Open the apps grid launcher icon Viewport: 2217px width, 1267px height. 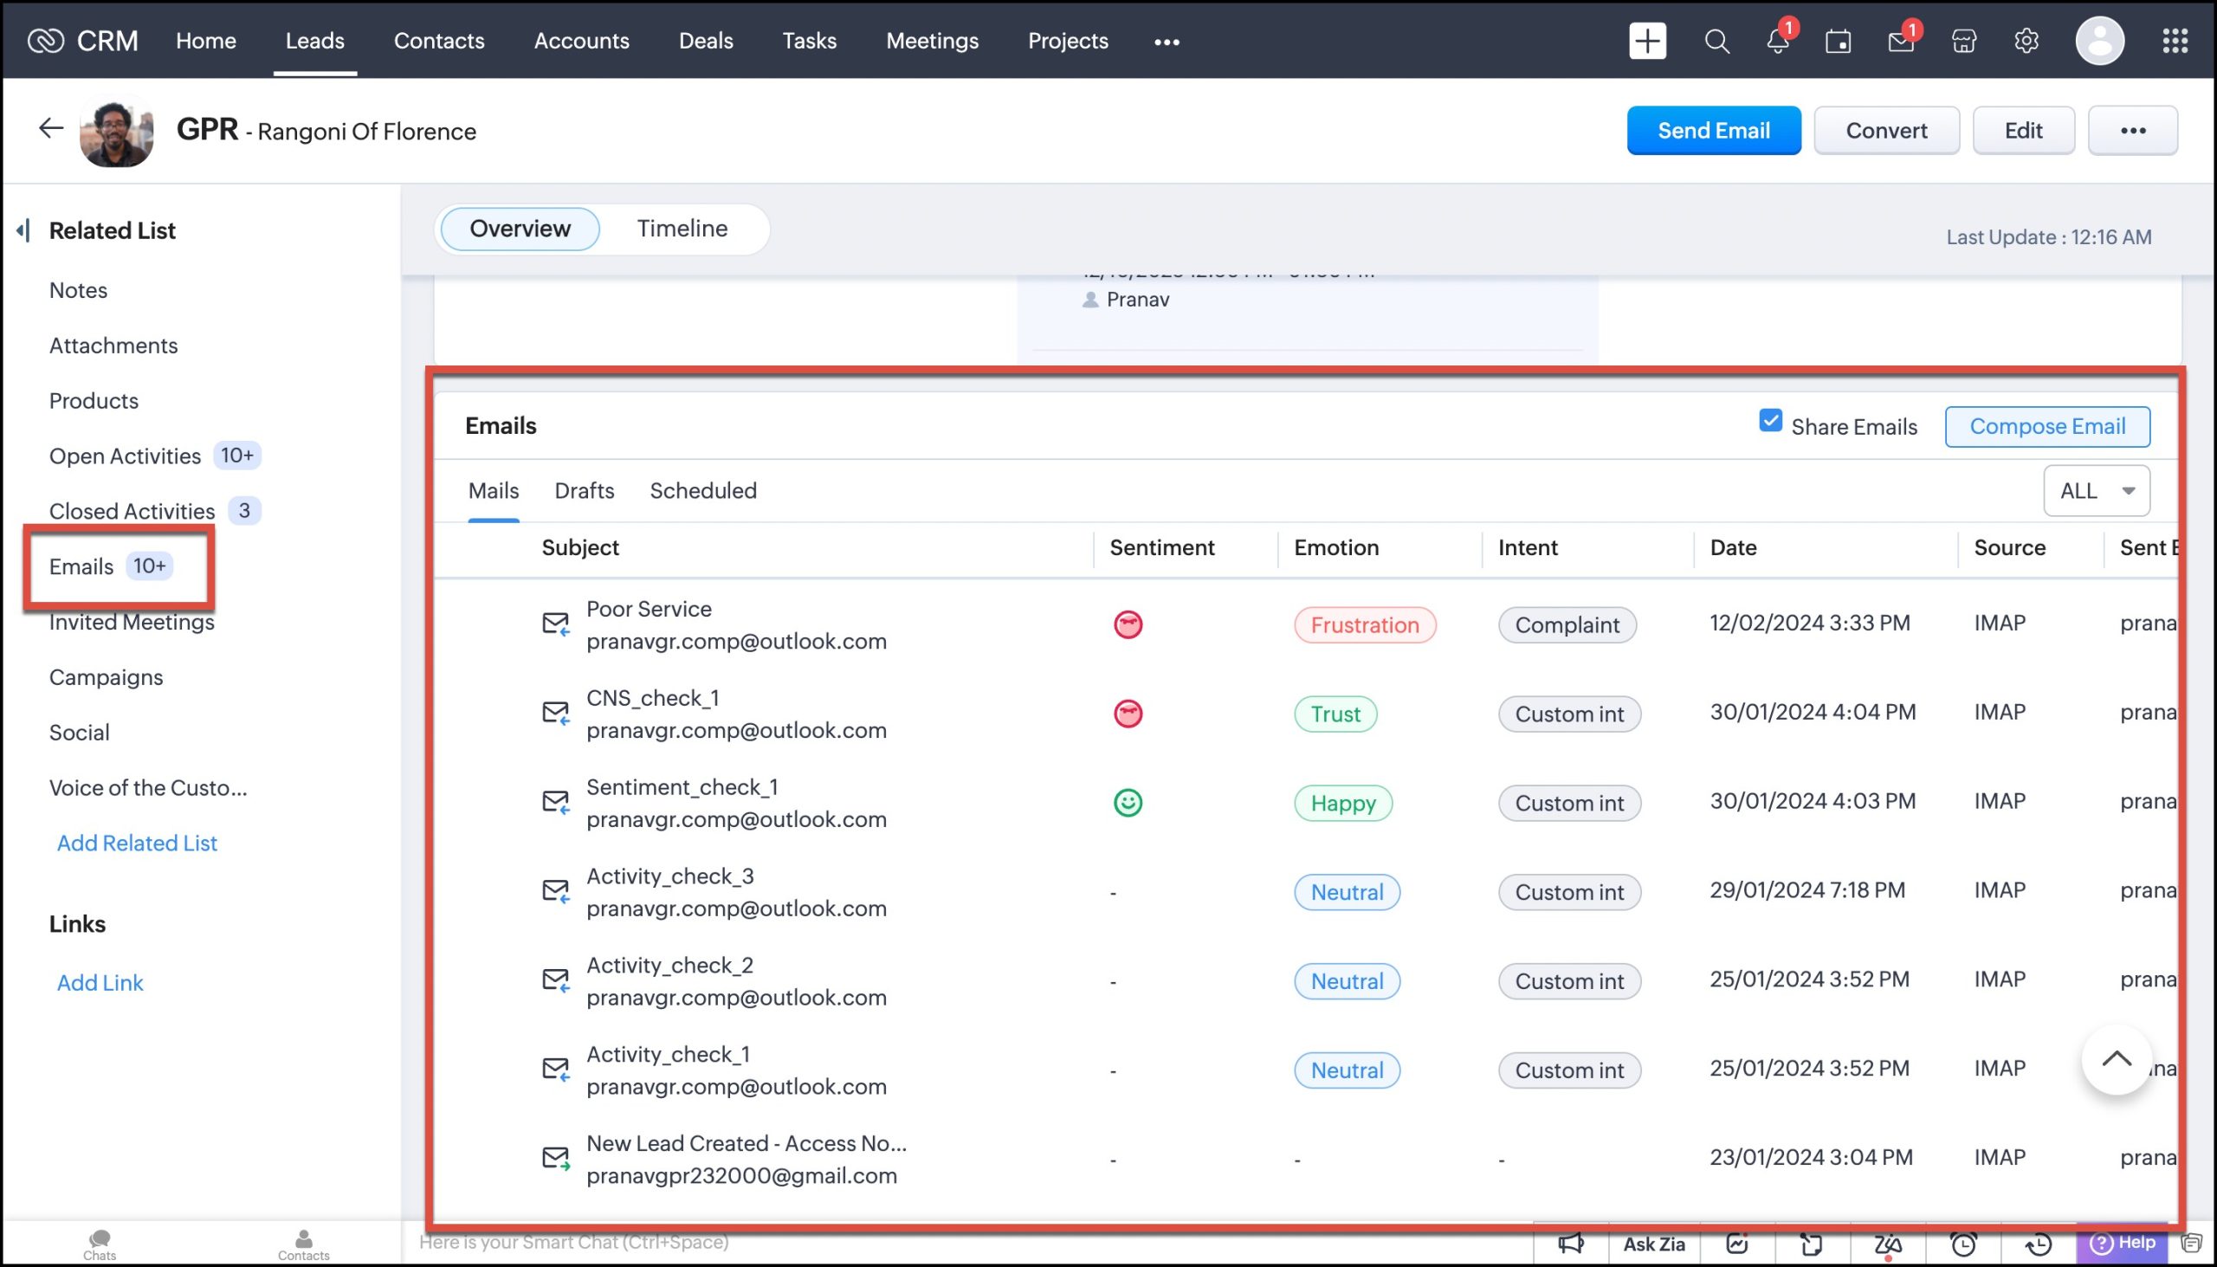[2175, 41]
